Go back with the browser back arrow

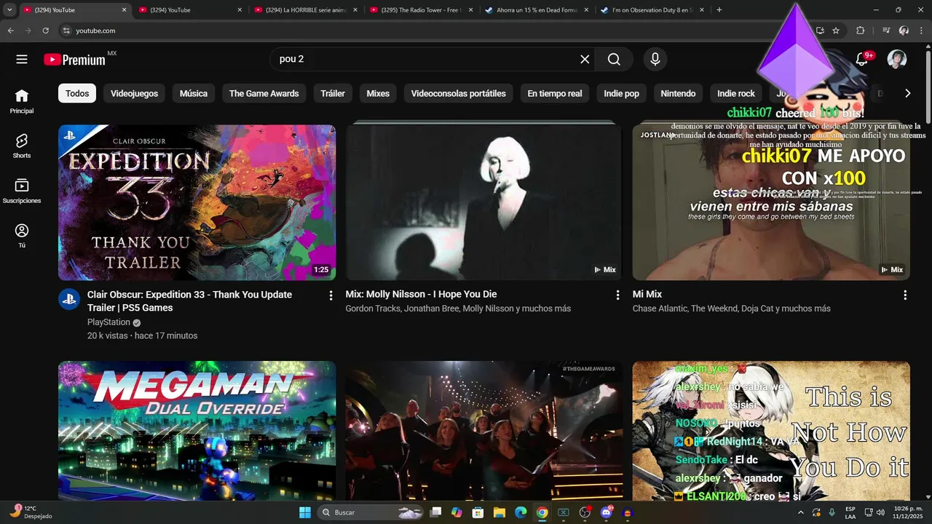coord(10,31)
